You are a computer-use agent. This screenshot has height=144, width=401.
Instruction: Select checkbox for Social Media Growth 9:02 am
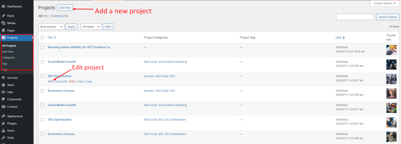[42, 62]
